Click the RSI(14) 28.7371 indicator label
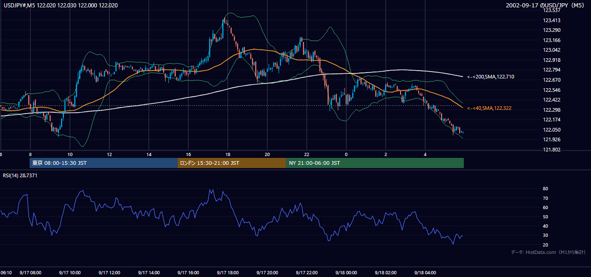Image resolution: width=591 pixels, height=277 pixels. tap(20, 175)
